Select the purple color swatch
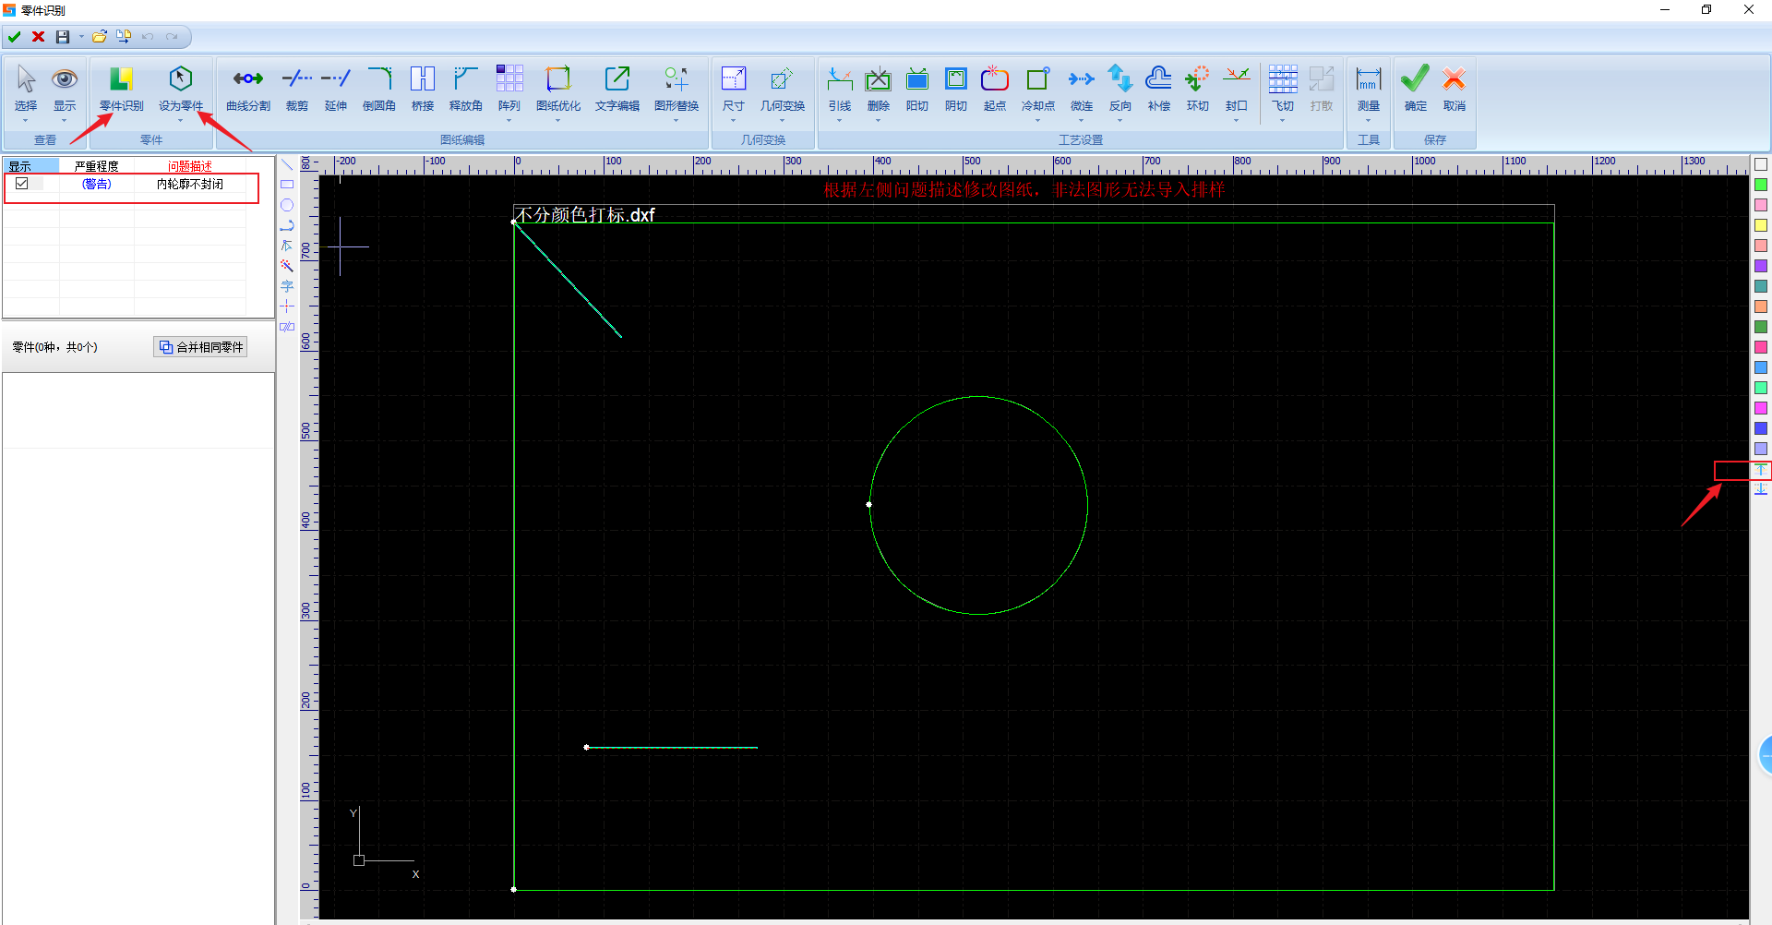Image resolution: width=1772 pixels, height=925 pixels. point(1761,266)
